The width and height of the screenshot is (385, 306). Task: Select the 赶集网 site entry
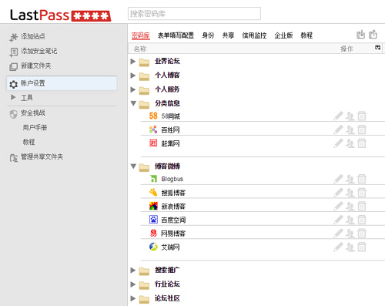coord(170,143)
